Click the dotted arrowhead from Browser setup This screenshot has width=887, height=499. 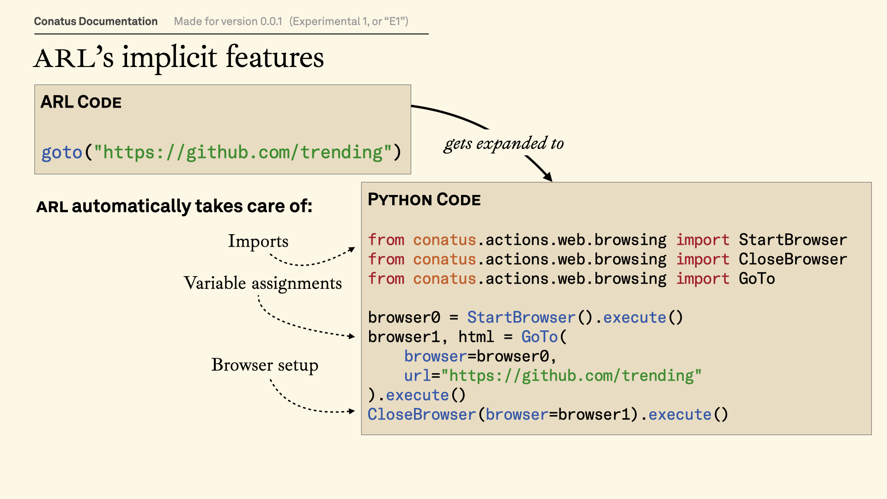pos(352,411)
